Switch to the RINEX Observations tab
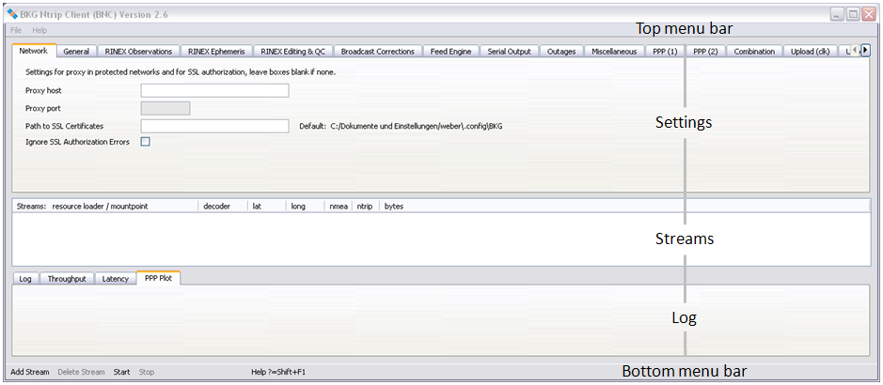Viewport: 883px width, 385px height. click(138, 52)
